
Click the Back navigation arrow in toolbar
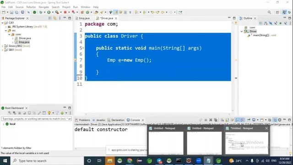163,12
